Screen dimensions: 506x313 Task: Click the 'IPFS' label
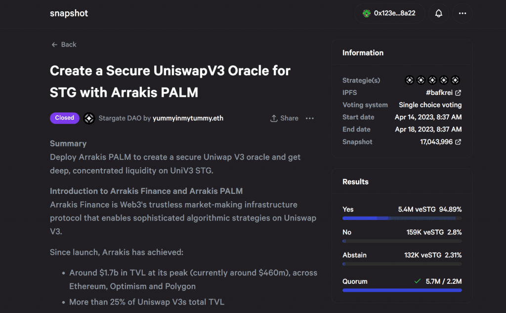pos(349,92)
